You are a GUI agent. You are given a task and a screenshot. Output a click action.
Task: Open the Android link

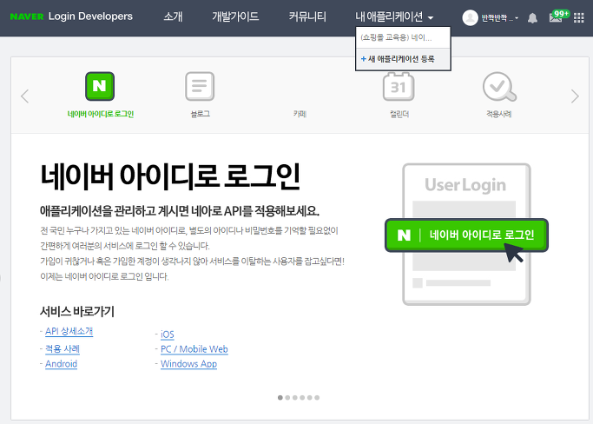[x=61, y=364]
